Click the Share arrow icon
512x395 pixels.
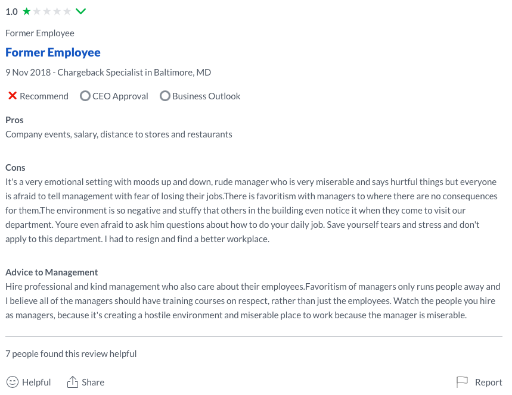[73, 382]
